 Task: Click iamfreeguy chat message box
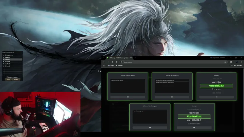(x=150, y=117)
